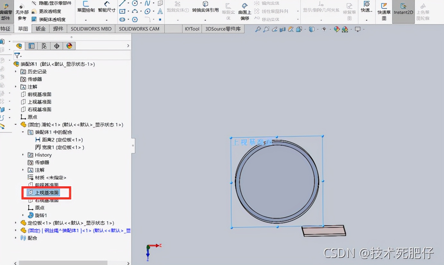Select the sketch Text tool
The image size is (444, 265).
(x=160, y=12)
